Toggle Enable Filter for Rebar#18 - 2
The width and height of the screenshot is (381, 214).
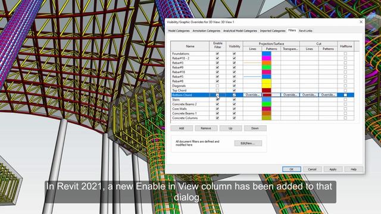click(217, 58)
